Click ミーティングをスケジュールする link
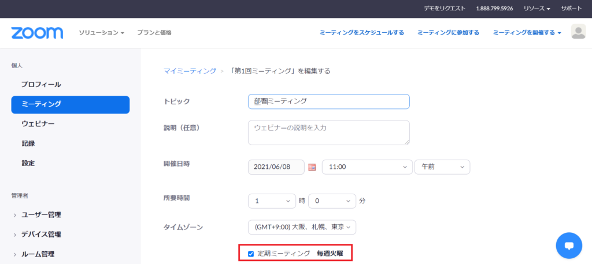Screen dimensions: 592x264 (x=362, y=33)
